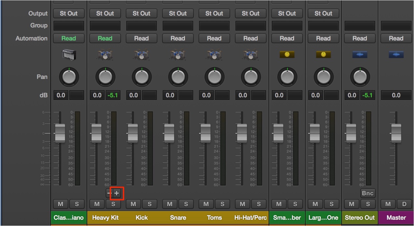Mute the Kick channel
The width and height of the screenshot is (414, 226).
(133, 204)
